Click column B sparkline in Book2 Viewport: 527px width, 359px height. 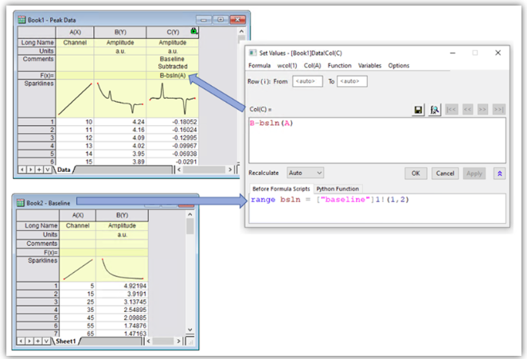pos(122,269)
